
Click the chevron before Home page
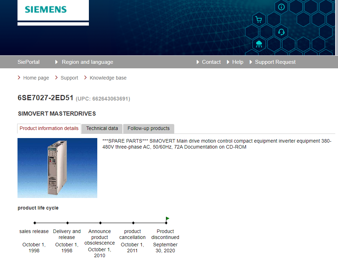19,78
